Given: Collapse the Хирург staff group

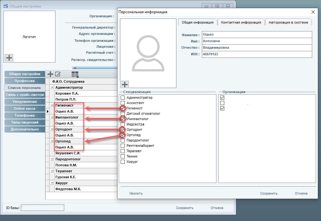Looking at the screenshot, I should [x=52, y=183].
